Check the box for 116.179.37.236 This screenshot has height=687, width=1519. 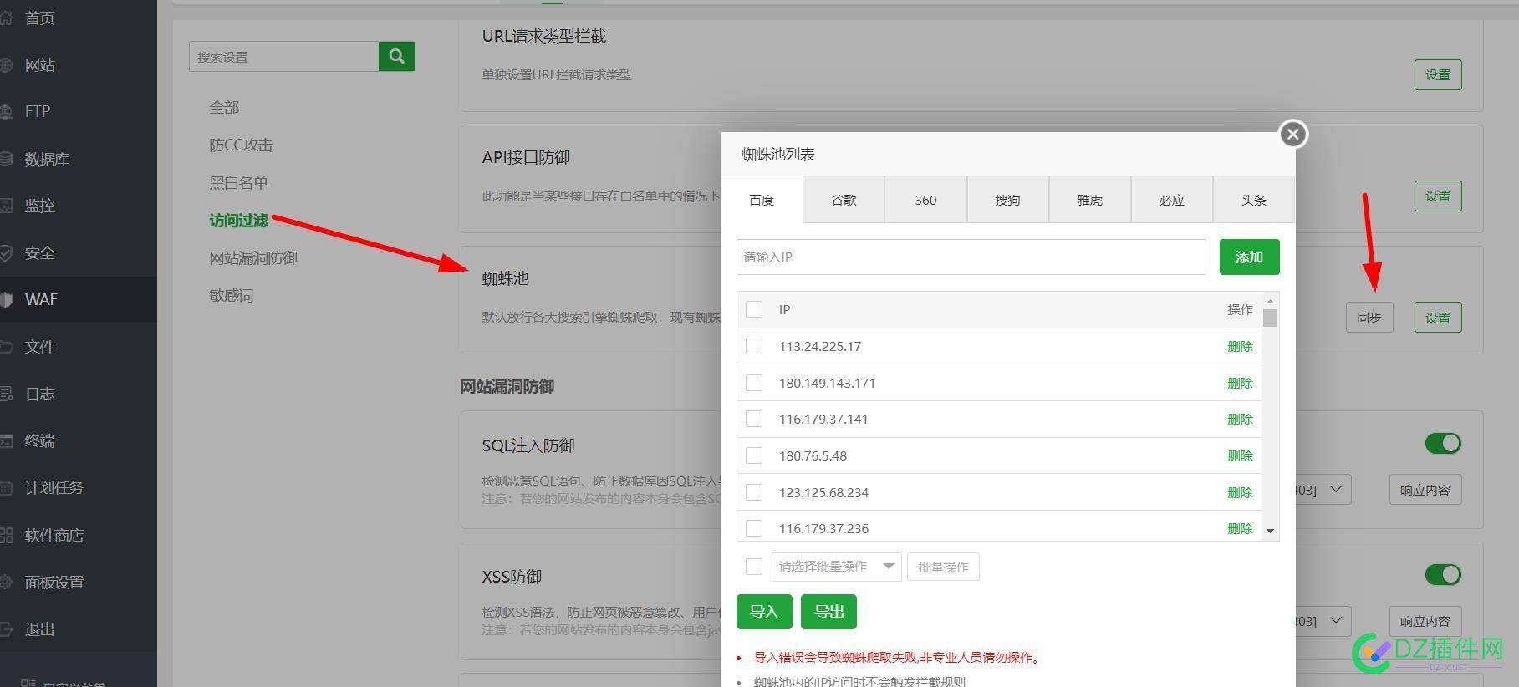754,528
